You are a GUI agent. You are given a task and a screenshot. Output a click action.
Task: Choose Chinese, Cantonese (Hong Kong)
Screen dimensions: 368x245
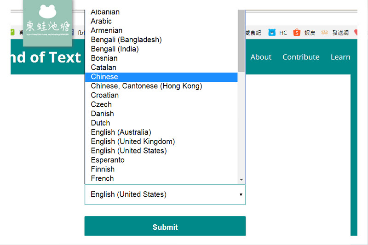[161, 86]
